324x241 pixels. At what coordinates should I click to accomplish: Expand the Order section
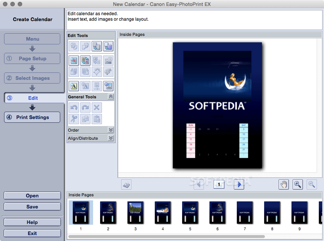coord(111,130)
